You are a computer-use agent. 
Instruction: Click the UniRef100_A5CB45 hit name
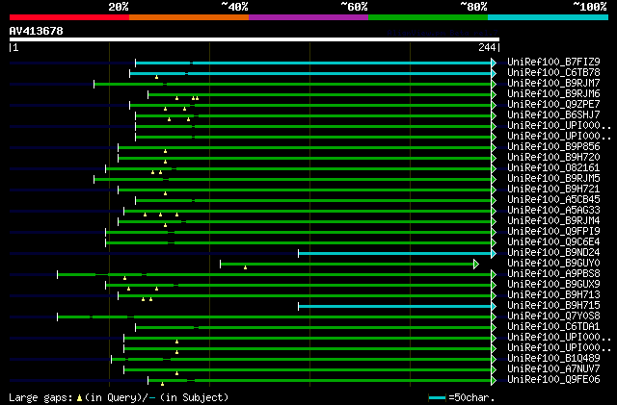pos(553,200)
